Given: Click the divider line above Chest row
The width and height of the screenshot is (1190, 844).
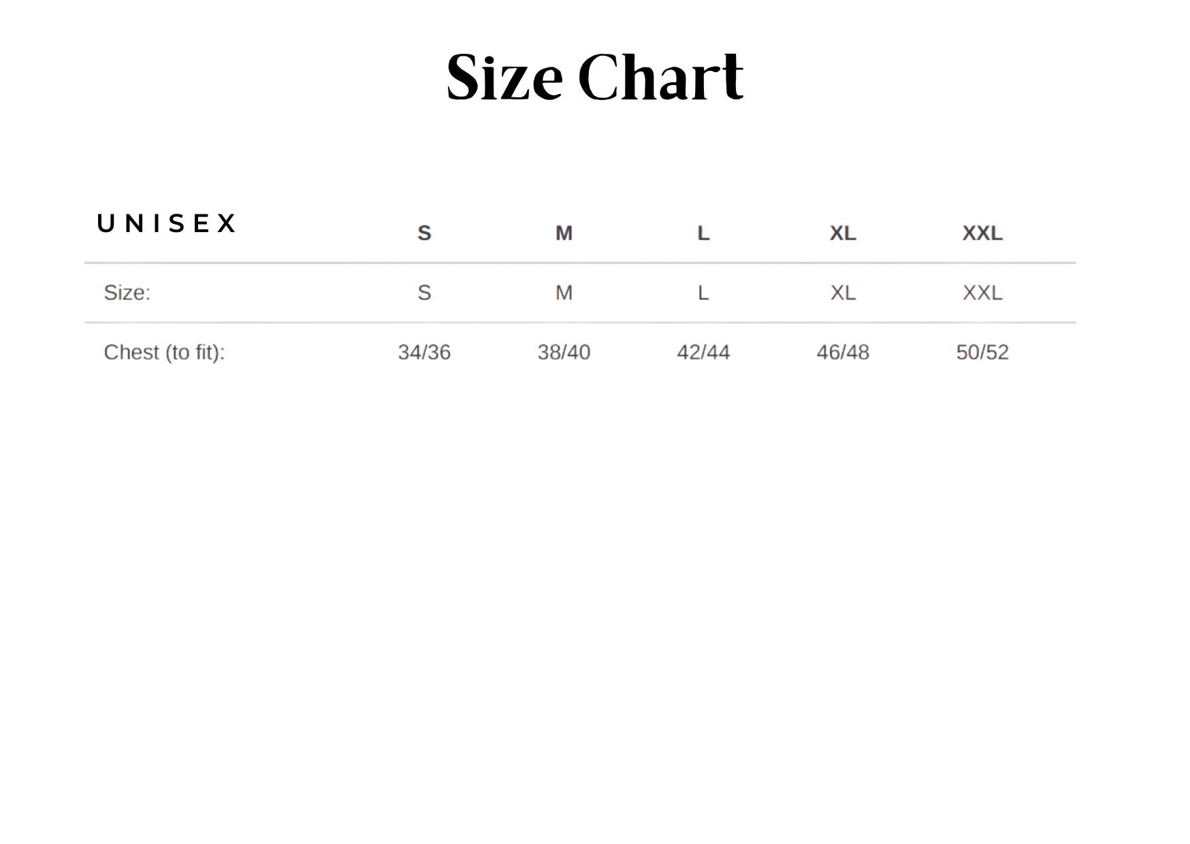Looking at the screenshot, I should (579, 323).
